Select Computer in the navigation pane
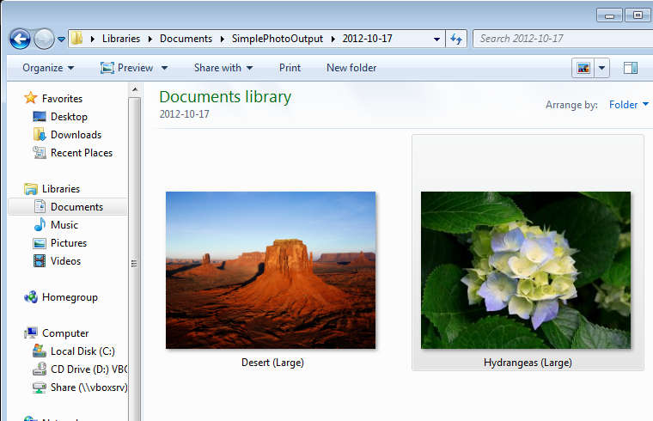 tap(65, 333)
